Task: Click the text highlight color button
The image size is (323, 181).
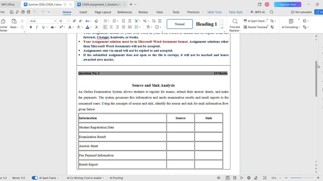Action: (79, 27)
